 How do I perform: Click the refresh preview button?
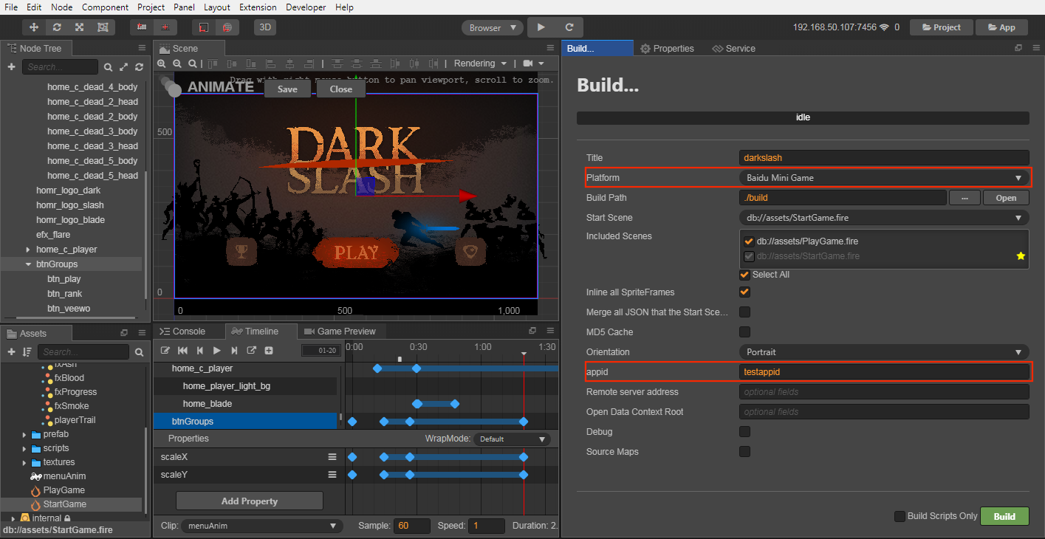[569, 27]
